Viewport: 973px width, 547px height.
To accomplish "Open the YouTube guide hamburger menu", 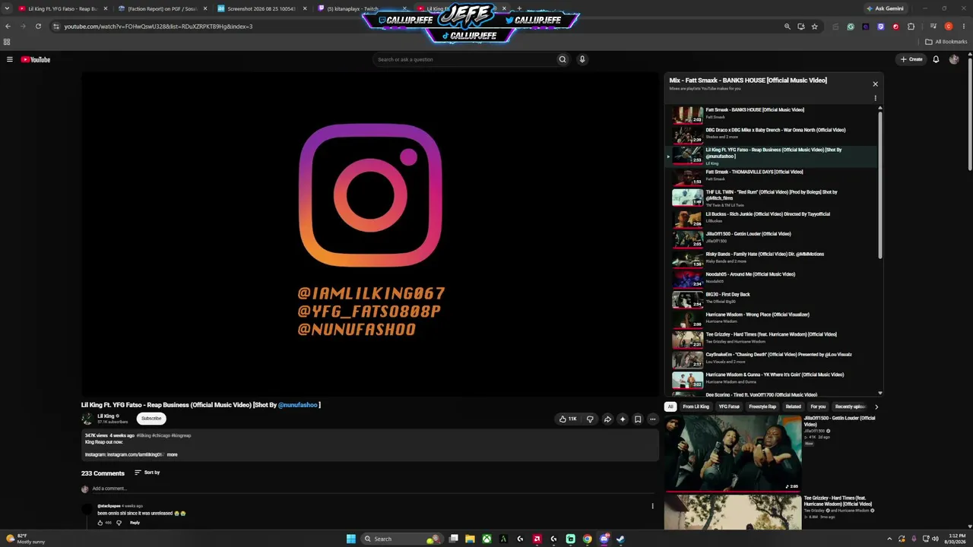I will click(x=10, y=59).
